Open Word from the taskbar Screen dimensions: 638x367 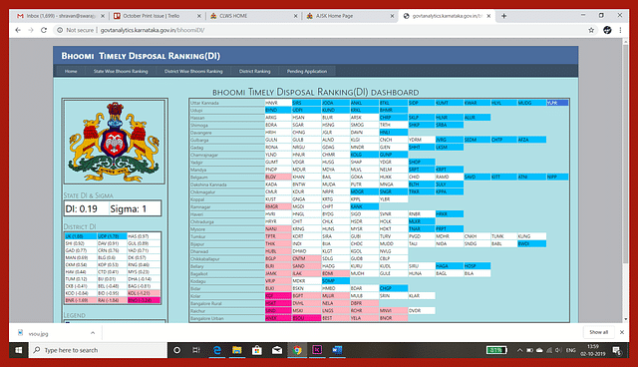click(x=337, y=350)
